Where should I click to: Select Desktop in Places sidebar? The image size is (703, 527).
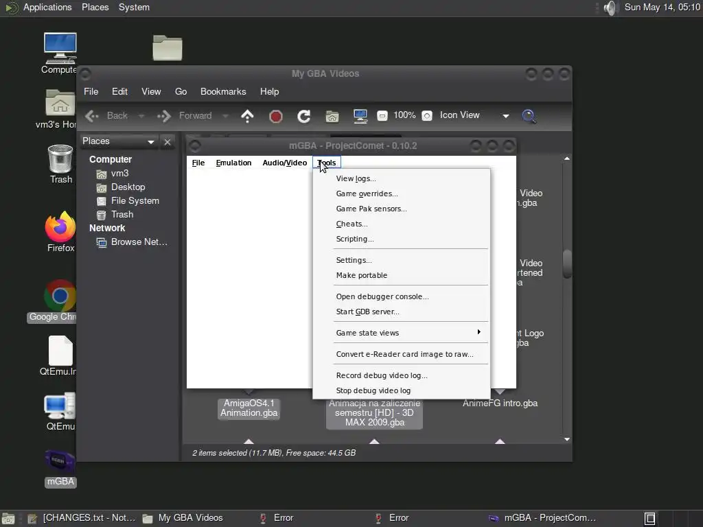128,187
